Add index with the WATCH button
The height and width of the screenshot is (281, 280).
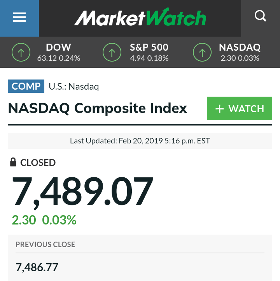(240, 108)
